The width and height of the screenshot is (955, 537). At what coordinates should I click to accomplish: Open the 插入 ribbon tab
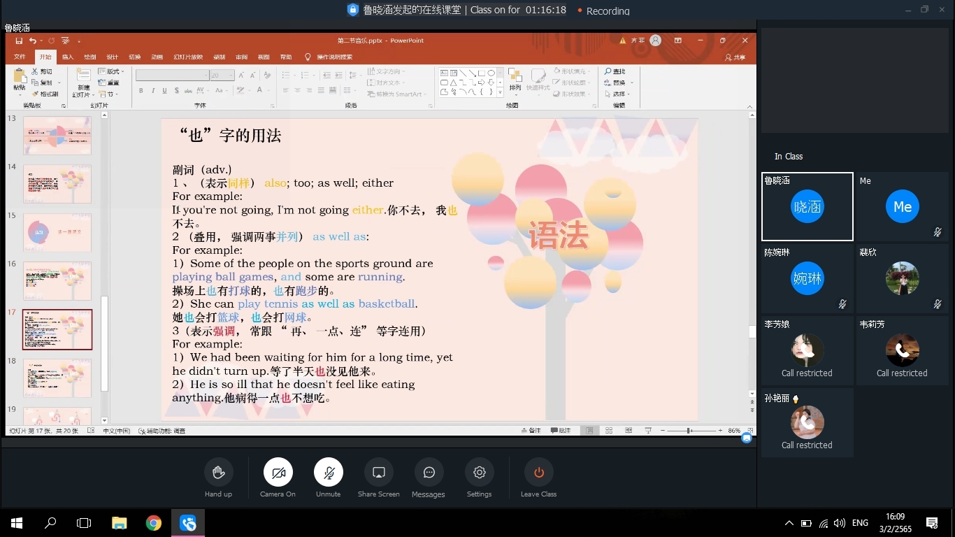[68, 57]
